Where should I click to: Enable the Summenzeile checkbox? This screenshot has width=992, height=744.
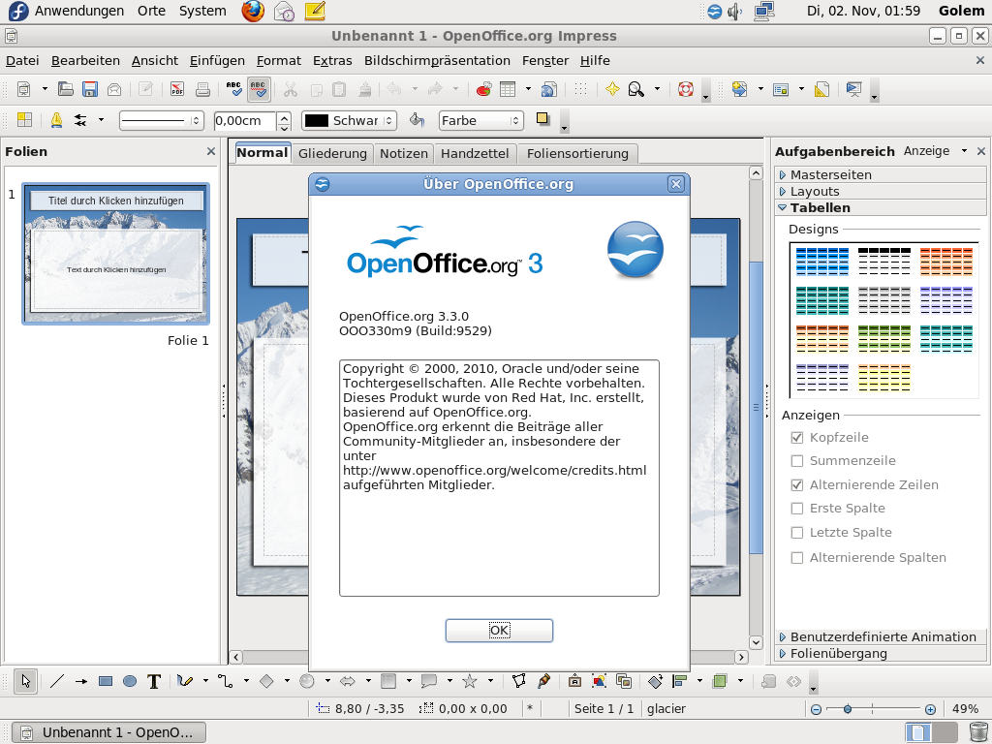point(797,460)
